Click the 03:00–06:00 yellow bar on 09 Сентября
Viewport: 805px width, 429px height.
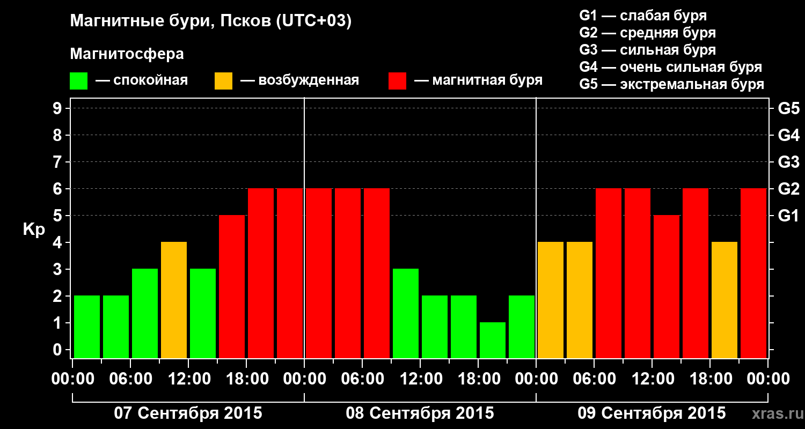coord(580,300)
